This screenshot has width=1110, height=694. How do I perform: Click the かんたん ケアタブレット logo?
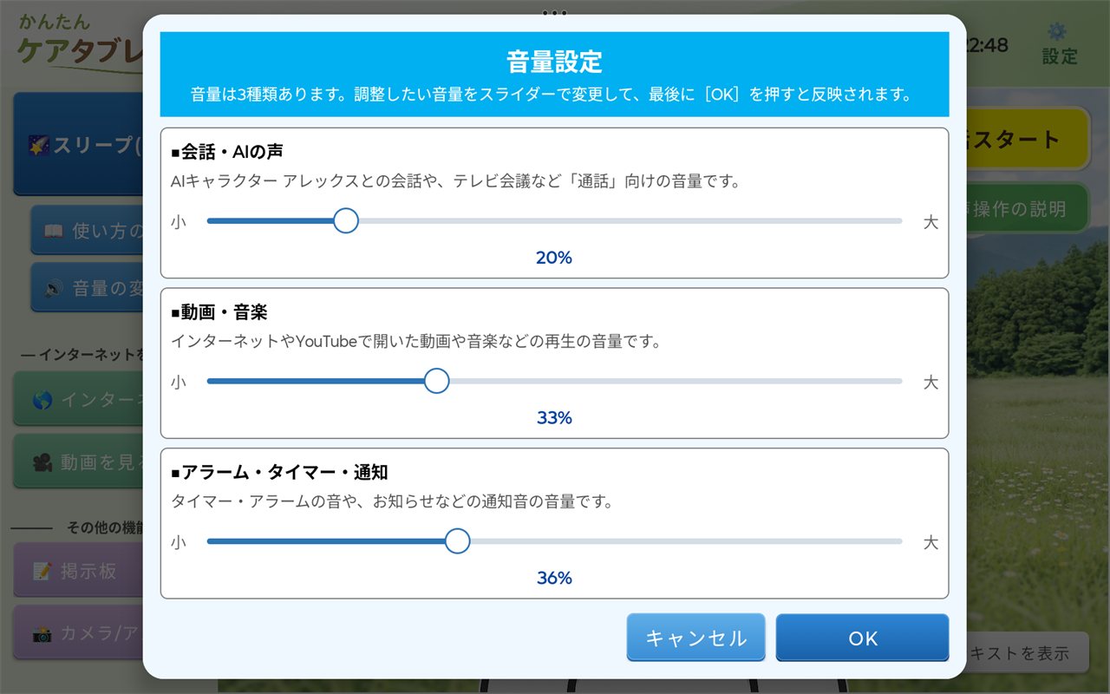80,42
